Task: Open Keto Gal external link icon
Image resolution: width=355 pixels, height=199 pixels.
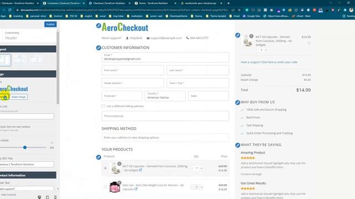Action: tap(136, 189)
